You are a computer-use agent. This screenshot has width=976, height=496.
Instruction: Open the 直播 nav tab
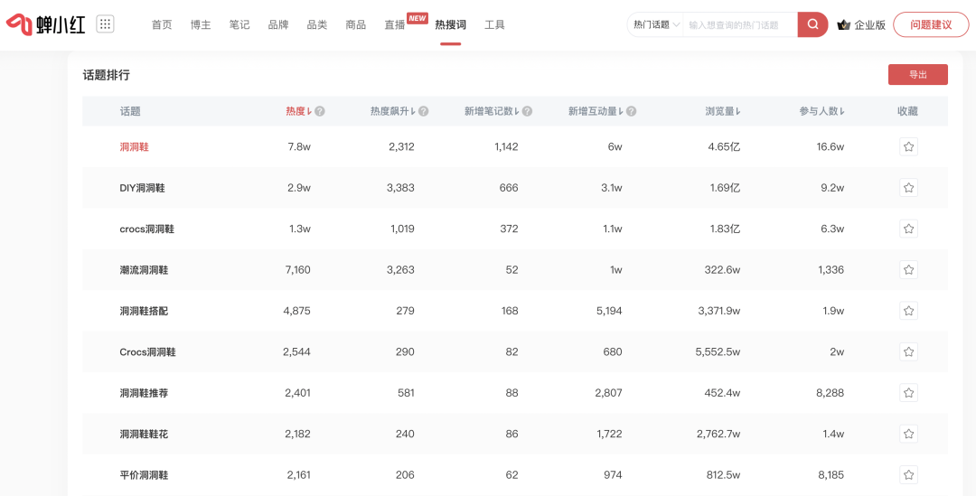click(395, 25)
